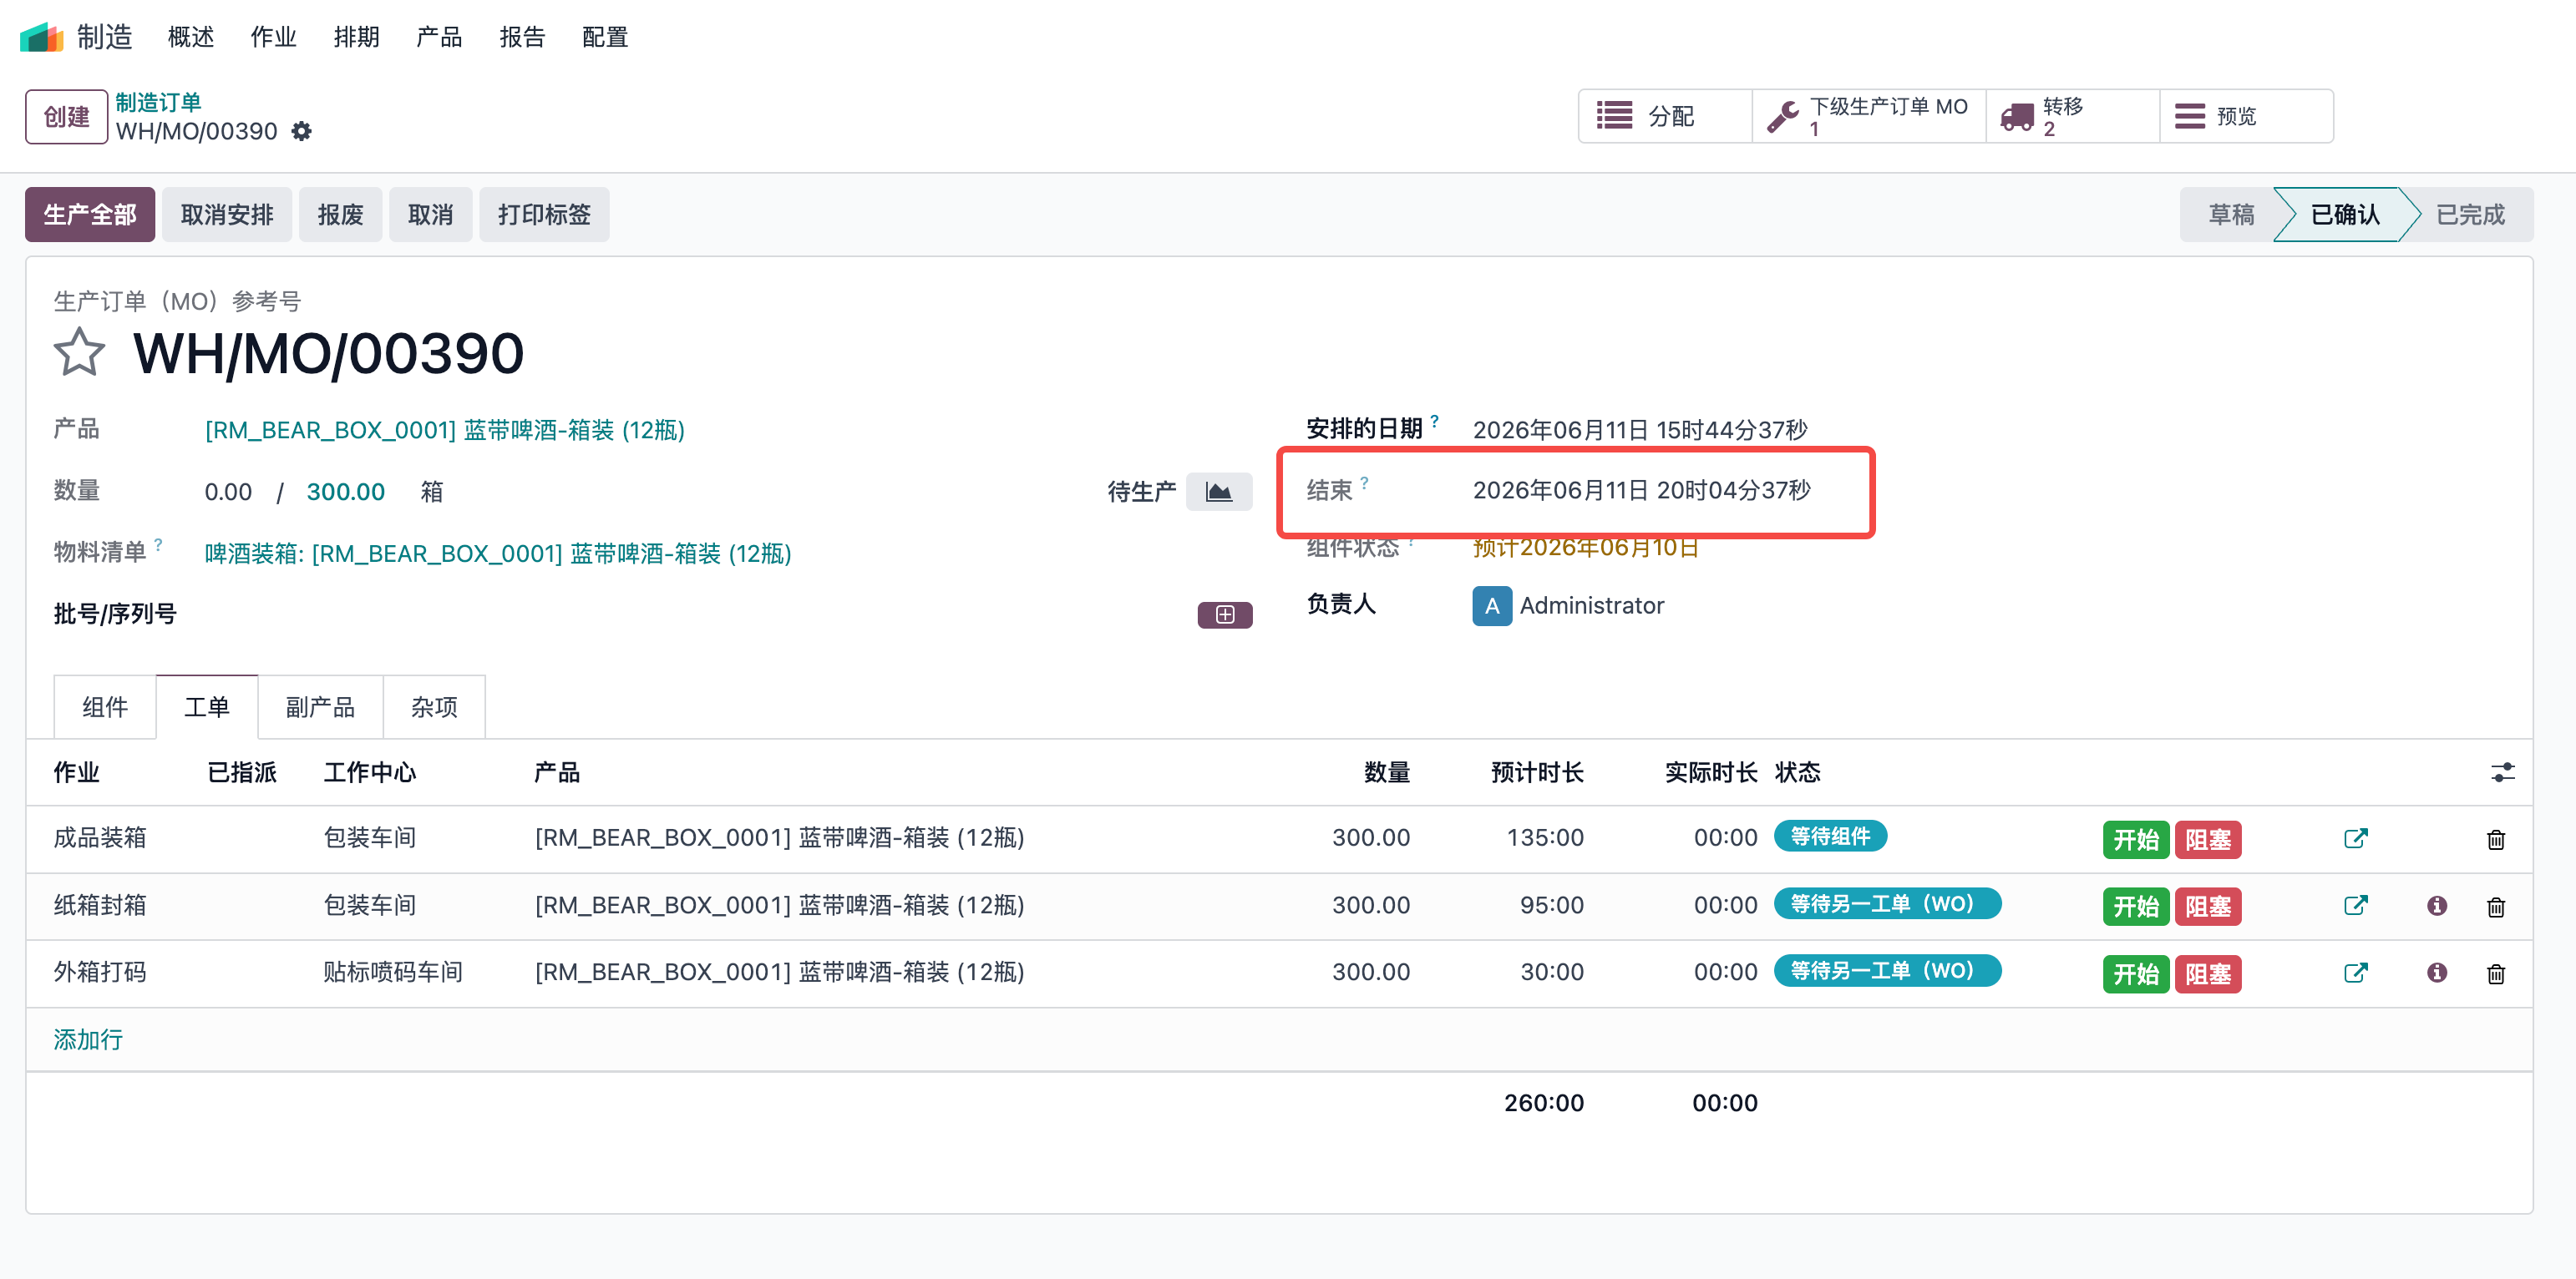The height and width of the screenshot is (1279, 2576).
Task: Click 贴标喷码车间 work center cell
Action: [x=393, y=973]
